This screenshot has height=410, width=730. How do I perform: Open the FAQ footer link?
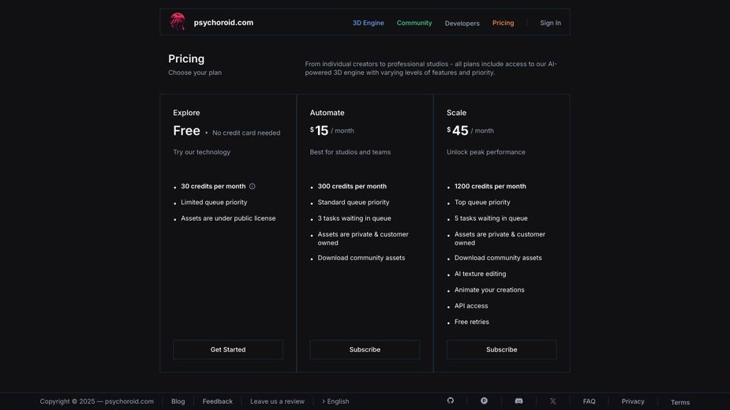[x=590, y=401]
